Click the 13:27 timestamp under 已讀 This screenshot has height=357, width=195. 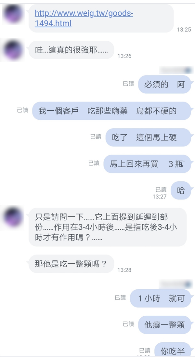coord(160,197)
